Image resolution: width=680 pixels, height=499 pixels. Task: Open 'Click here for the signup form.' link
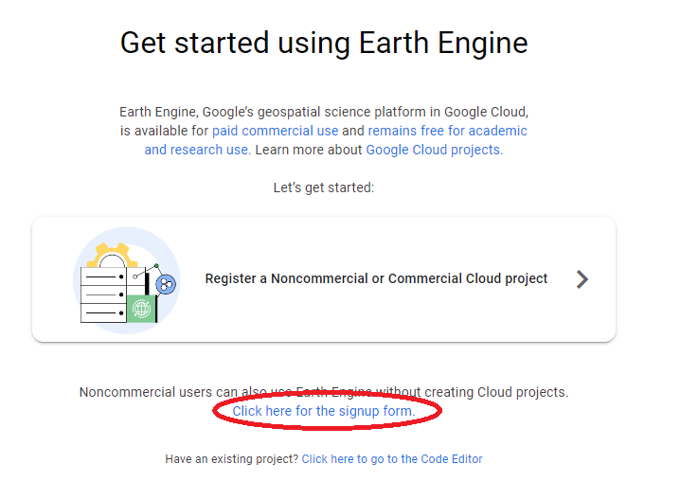(324, 411)
